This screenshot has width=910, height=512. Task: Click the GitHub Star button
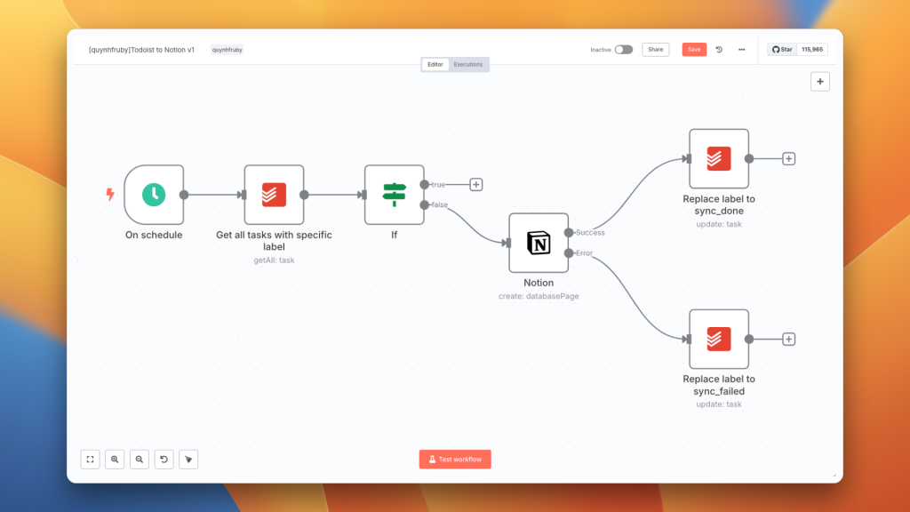(x=782, y=50)
